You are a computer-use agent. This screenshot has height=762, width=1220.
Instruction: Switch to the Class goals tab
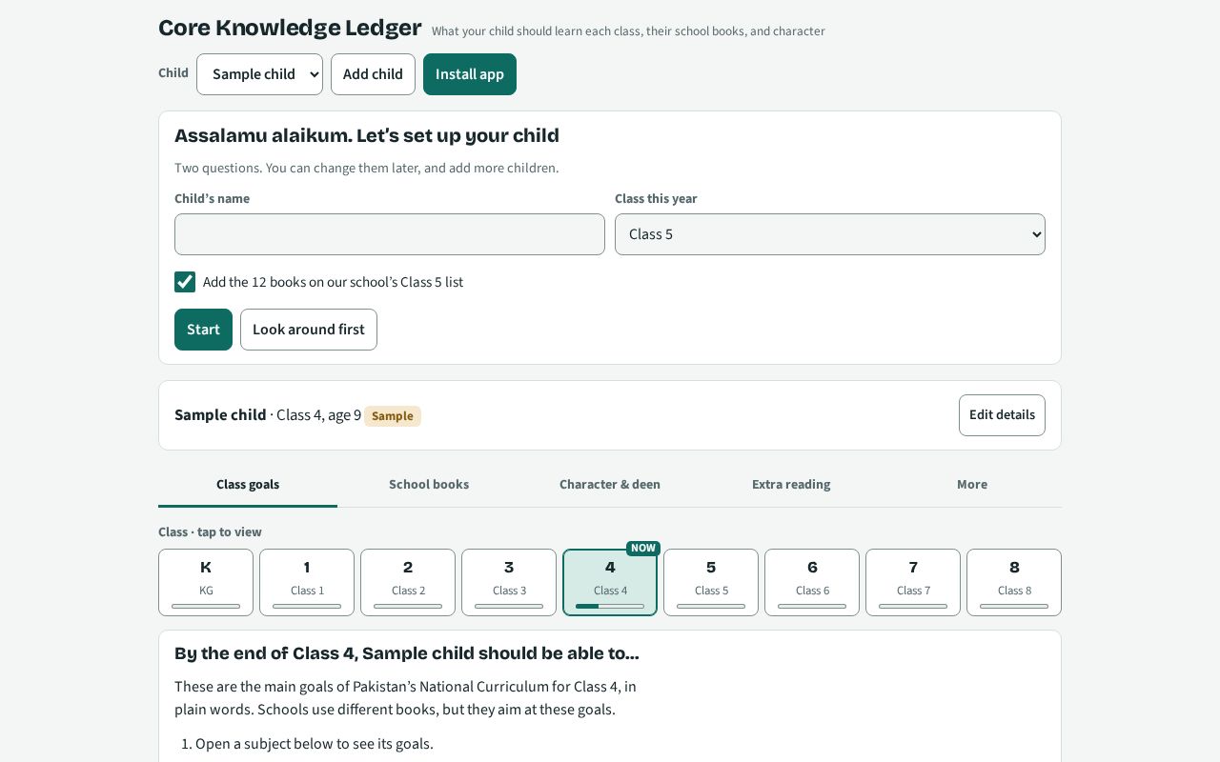pos(248,484)
